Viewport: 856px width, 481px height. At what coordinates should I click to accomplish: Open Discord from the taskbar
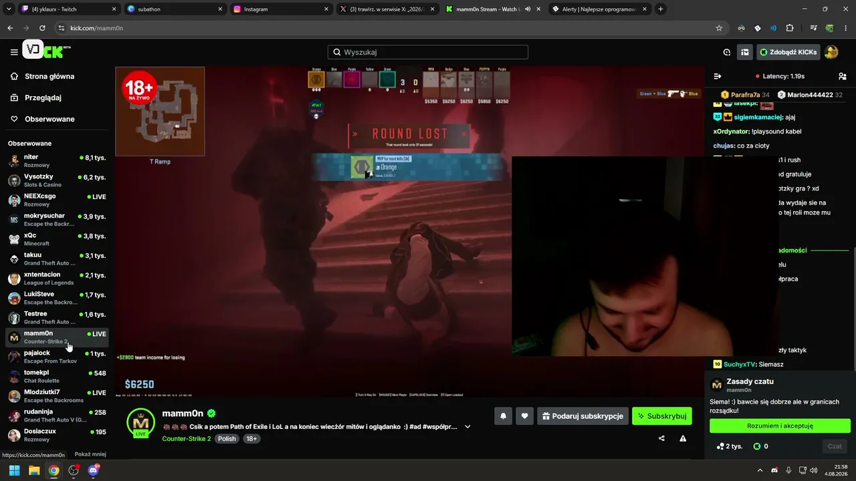pos(94,470)
